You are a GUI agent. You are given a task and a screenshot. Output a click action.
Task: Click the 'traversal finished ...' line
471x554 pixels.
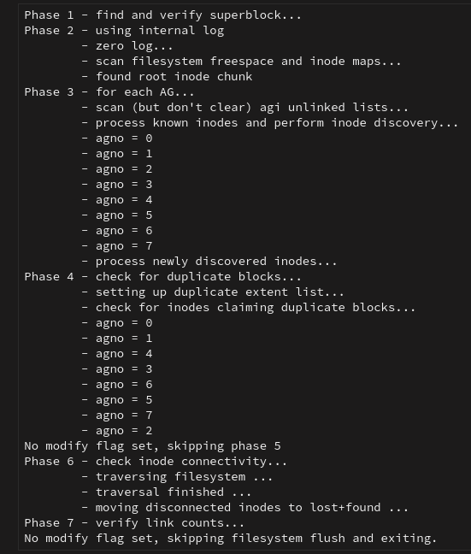pos(166,492)
